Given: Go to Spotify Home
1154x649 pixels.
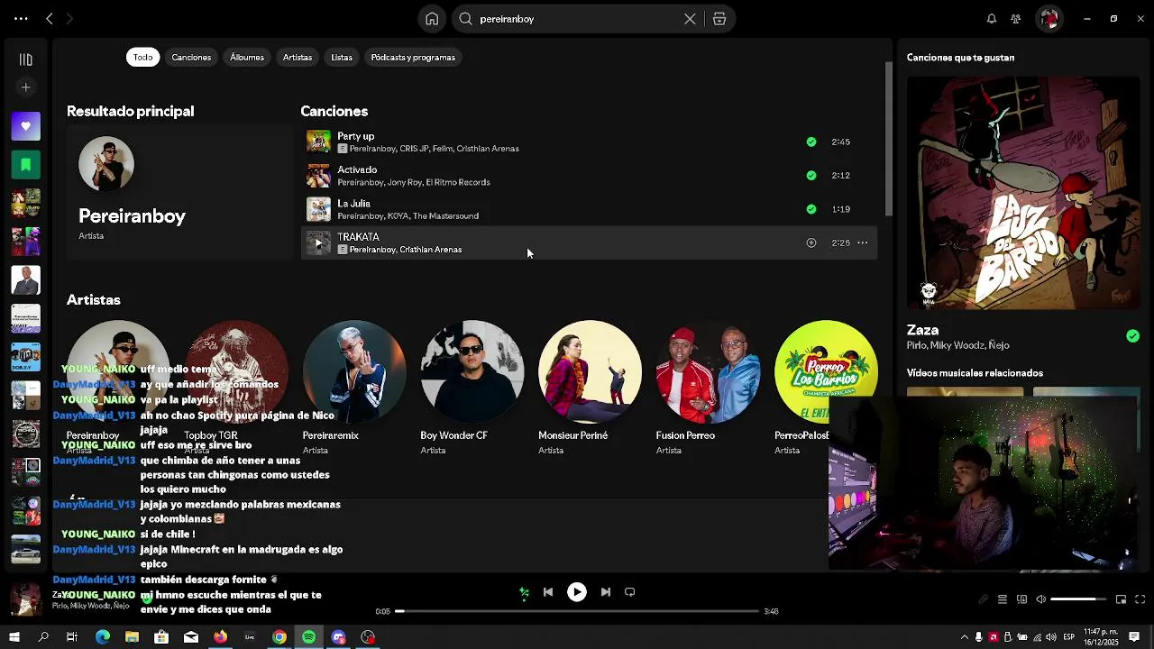Looking at the screenshot, I should click(x=432, y=19).
